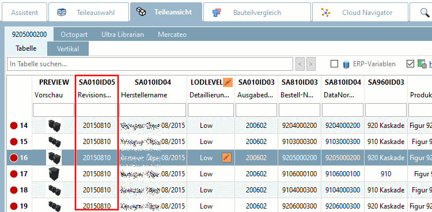Click the 'In Tabelle suchen...' search field
Screen dimensions: 432x212
[x=150, y=64]
